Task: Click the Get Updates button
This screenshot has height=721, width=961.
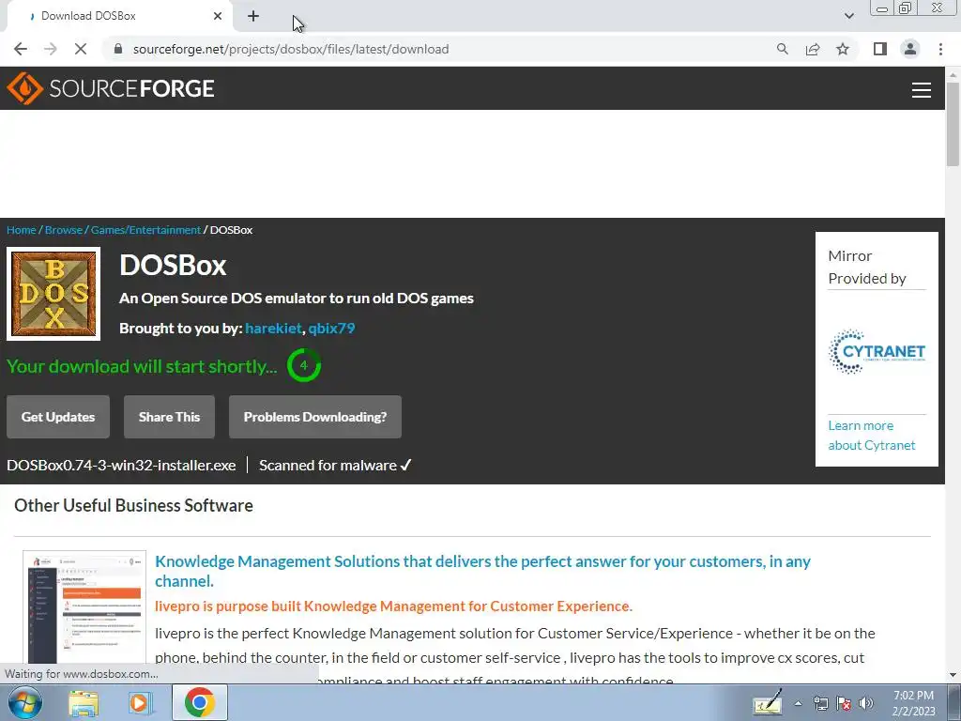Action: point(58,417)
